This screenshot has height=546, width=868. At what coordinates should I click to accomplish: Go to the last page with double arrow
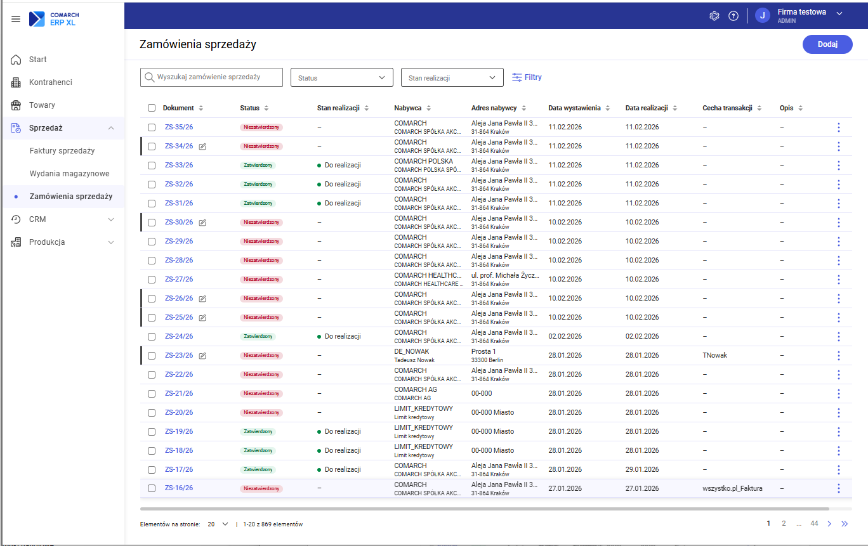(845, 524)
